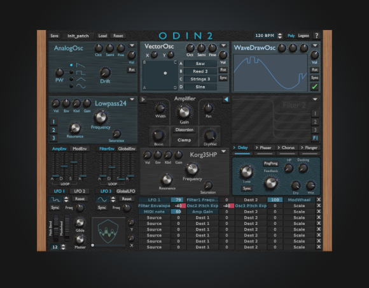Viewport: 369px width, 288px height.
Task: Click the left gray arrow beside Amplifier
Action: pyautogui.click(x=143, y=99)
